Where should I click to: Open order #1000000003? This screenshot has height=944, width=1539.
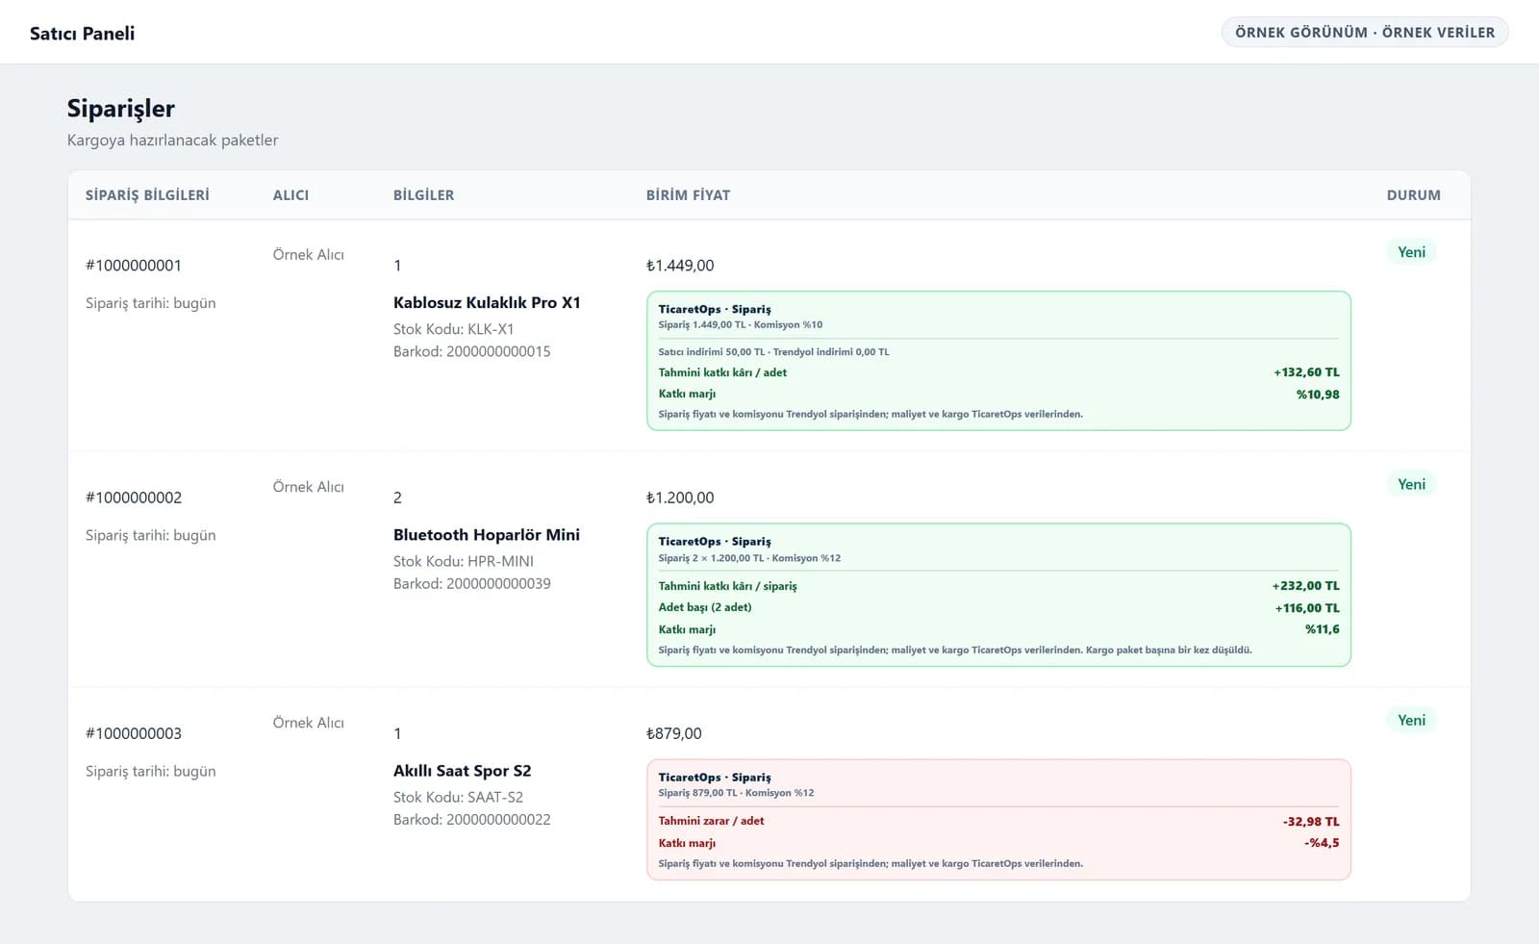pyautogui.click(x=134, y=733)
